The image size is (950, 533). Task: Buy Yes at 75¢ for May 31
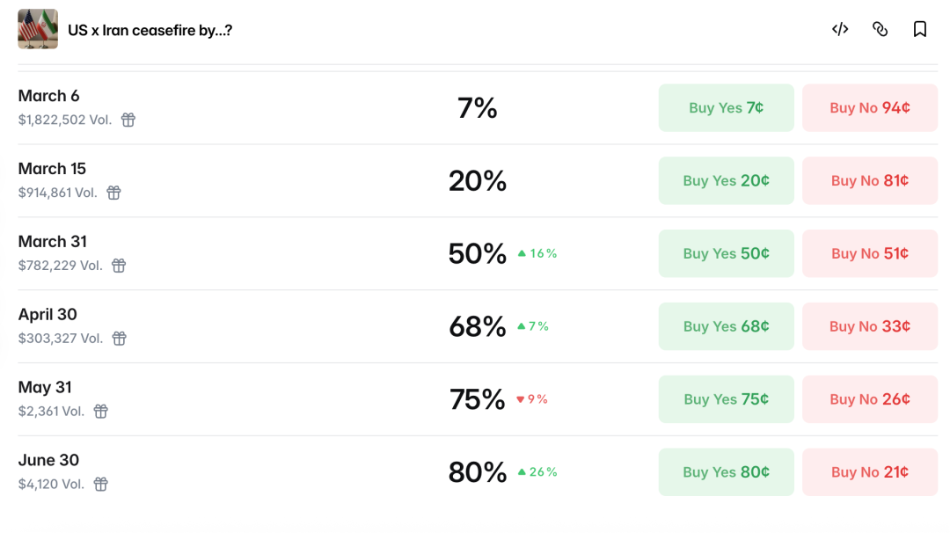[726, 399]
